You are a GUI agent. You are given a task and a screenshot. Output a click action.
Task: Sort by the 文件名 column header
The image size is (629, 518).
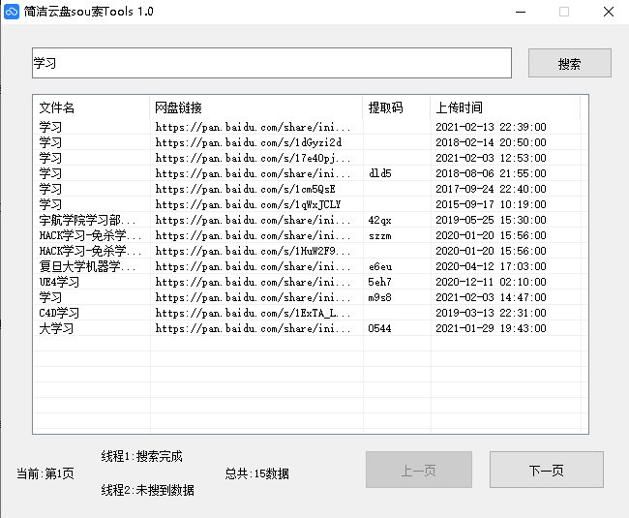[91, 107]
